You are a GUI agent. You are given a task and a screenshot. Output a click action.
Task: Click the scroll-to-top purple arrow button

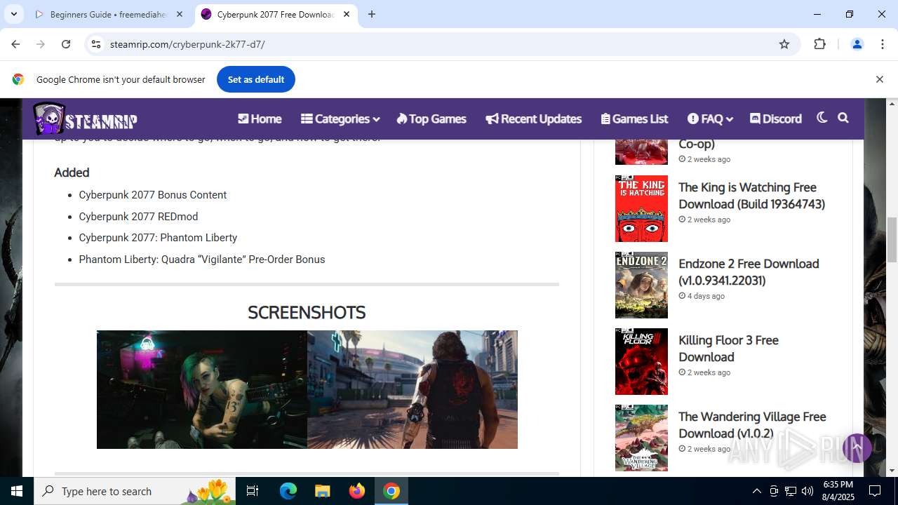point(857,447)
